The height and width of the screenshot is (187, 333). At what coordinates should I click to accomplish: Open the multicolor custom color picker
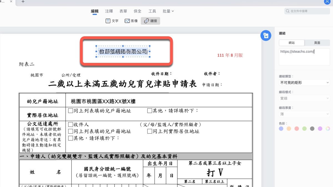coord(328,129)
